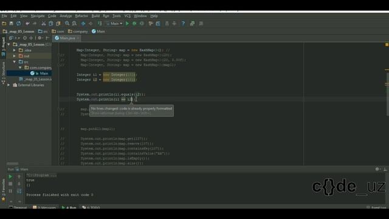This screenshot has height=219, width=389.
Task: Expand External Libraries node
Action: [9, 85]
